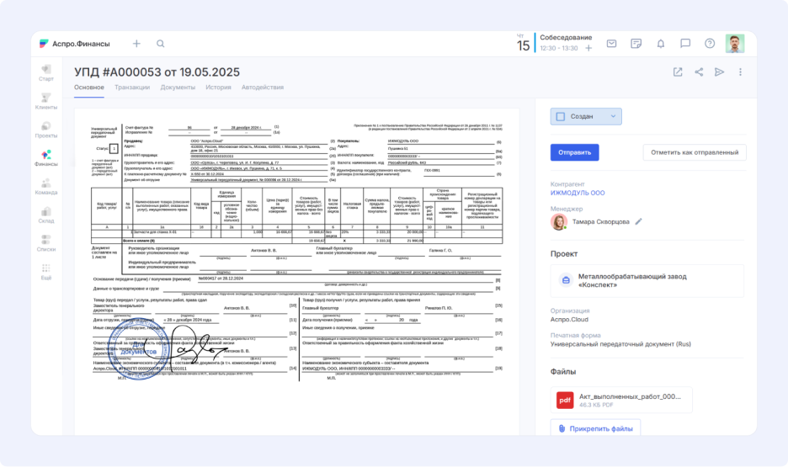Click Отметить как отправленный button

click(x=695, y=152)
